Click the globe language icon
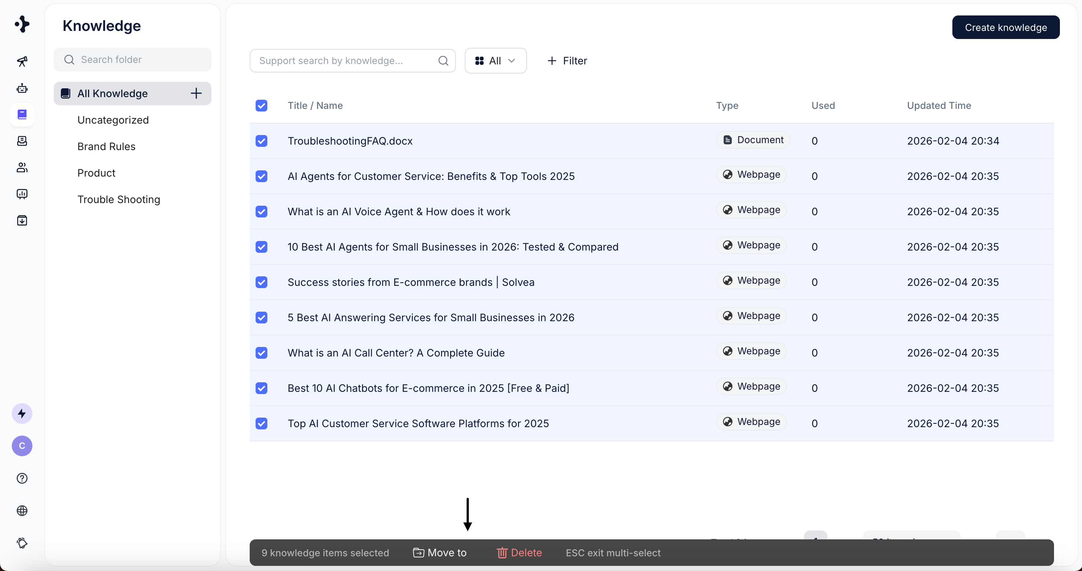The height and width of the screenshot is (571, 1082). [x=22, y=511]
